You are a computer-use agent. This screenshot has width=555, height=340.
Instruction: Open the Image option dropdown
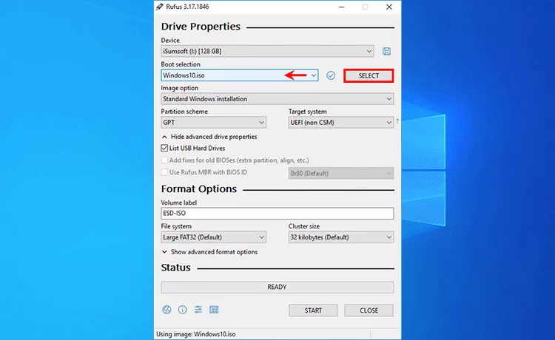277,99
